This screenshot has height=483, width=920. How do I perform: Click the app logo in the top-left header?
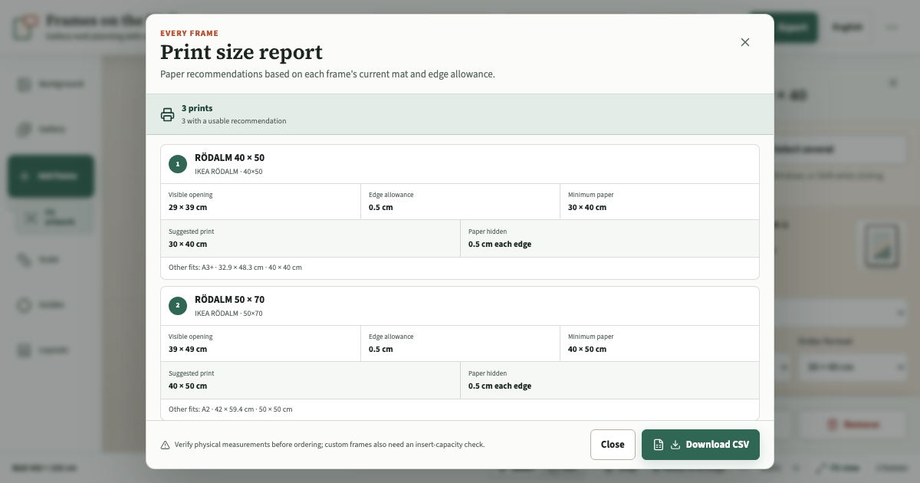click(25, 27)
